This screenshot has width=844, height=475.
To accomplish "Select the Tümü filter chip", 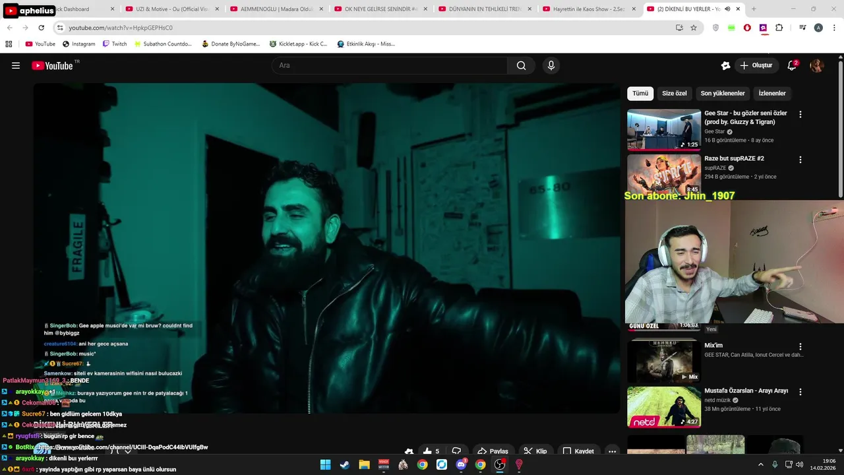I will click(640, 94).
